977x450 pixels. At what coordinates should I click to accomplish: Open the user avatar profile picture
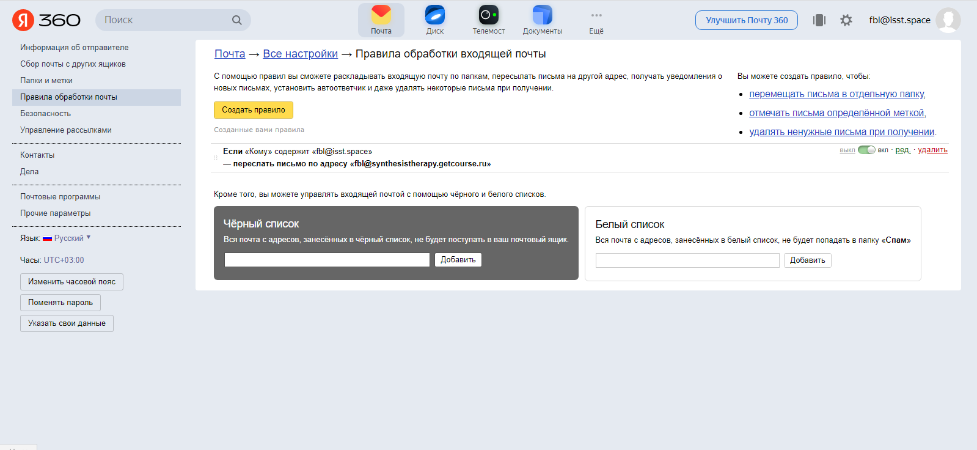click(948, 20)
